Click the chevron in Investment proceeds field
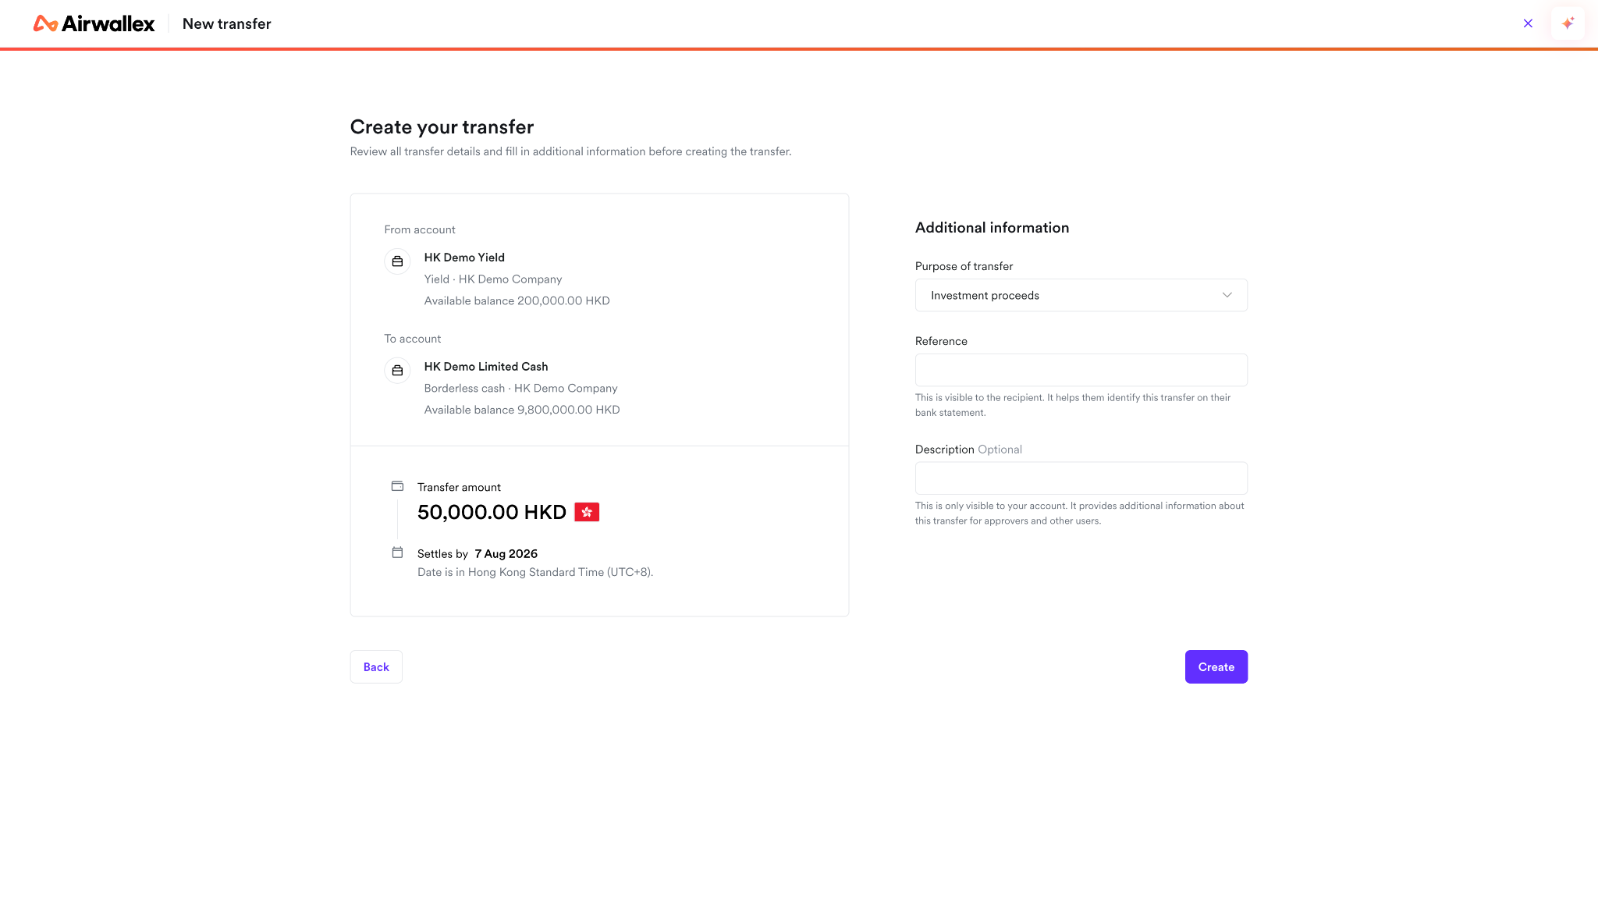The image size is (1598, 899). pyautogui.click(x=1227, y=295)
